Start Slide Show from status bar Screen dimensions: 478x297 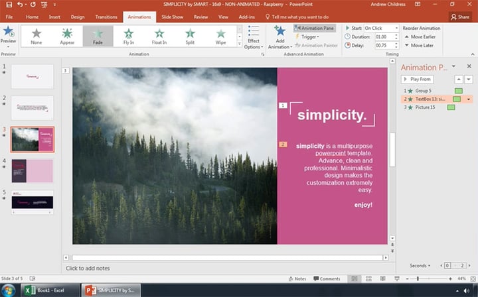(x=397, y=278)
